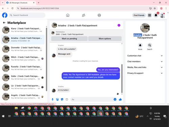Select the Ariadna conversation row
This screenshot has height=127, width=169.
click(x=23, y=40)
